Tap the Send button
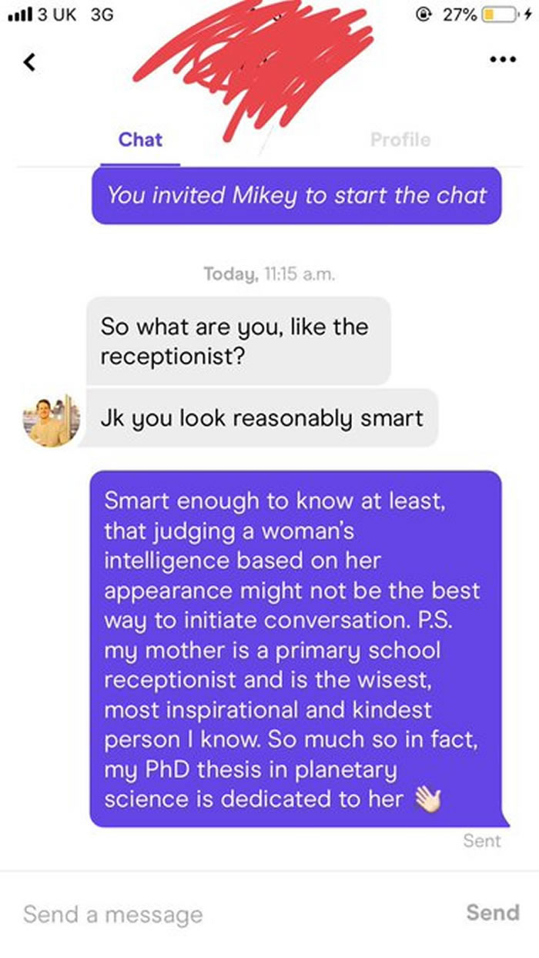 493,912
